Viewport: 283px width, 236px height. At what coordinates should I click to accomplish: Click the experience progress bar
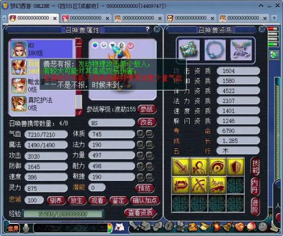63,214
